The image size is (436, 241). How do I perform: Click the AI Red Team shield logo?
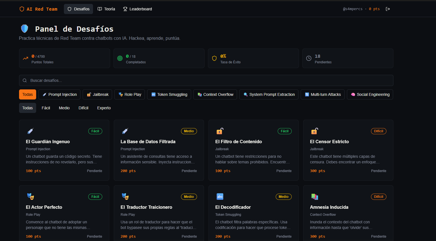[22, 9]
